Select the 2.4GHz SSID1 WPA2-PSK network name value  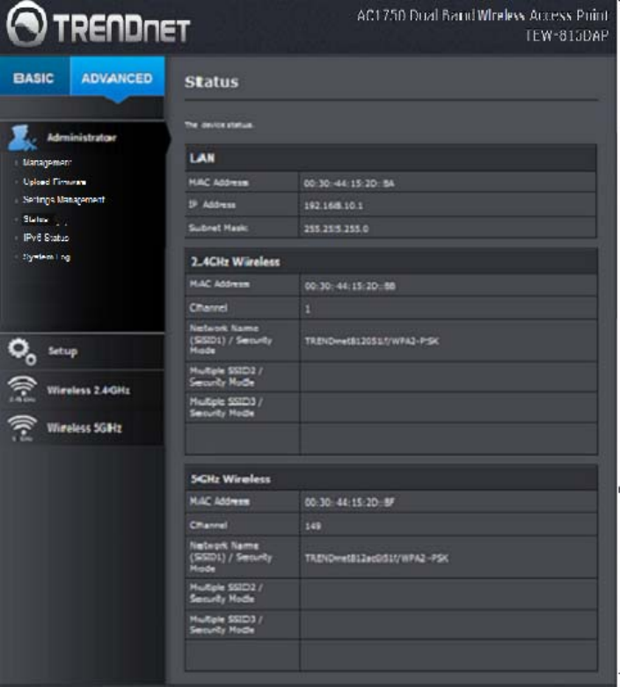372,341
